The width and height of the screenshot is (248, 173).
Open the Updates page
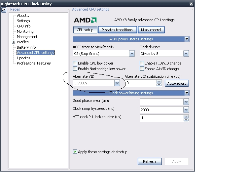(23, 58)
